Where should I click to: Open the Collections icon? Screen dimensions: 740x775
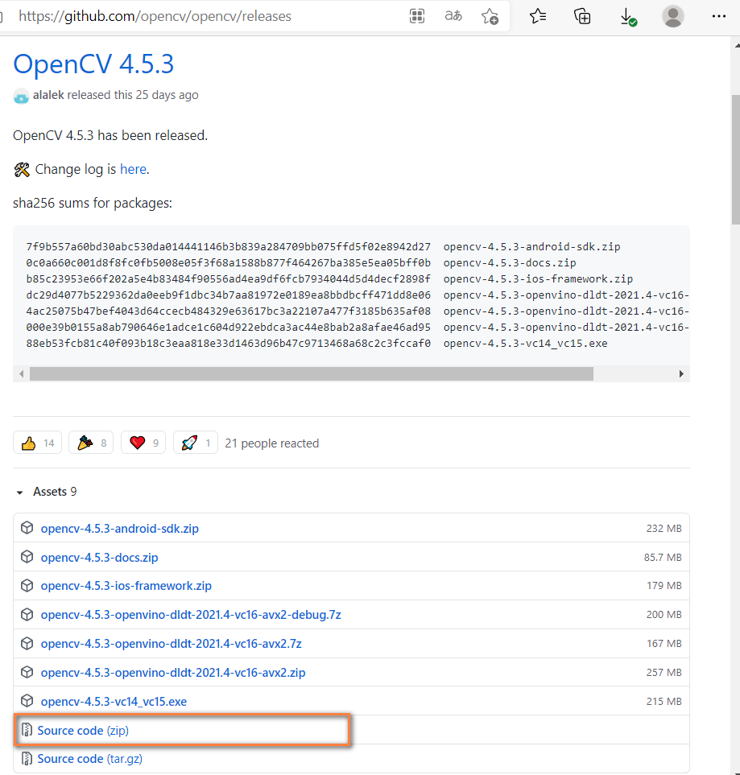[x=582, y=16]
